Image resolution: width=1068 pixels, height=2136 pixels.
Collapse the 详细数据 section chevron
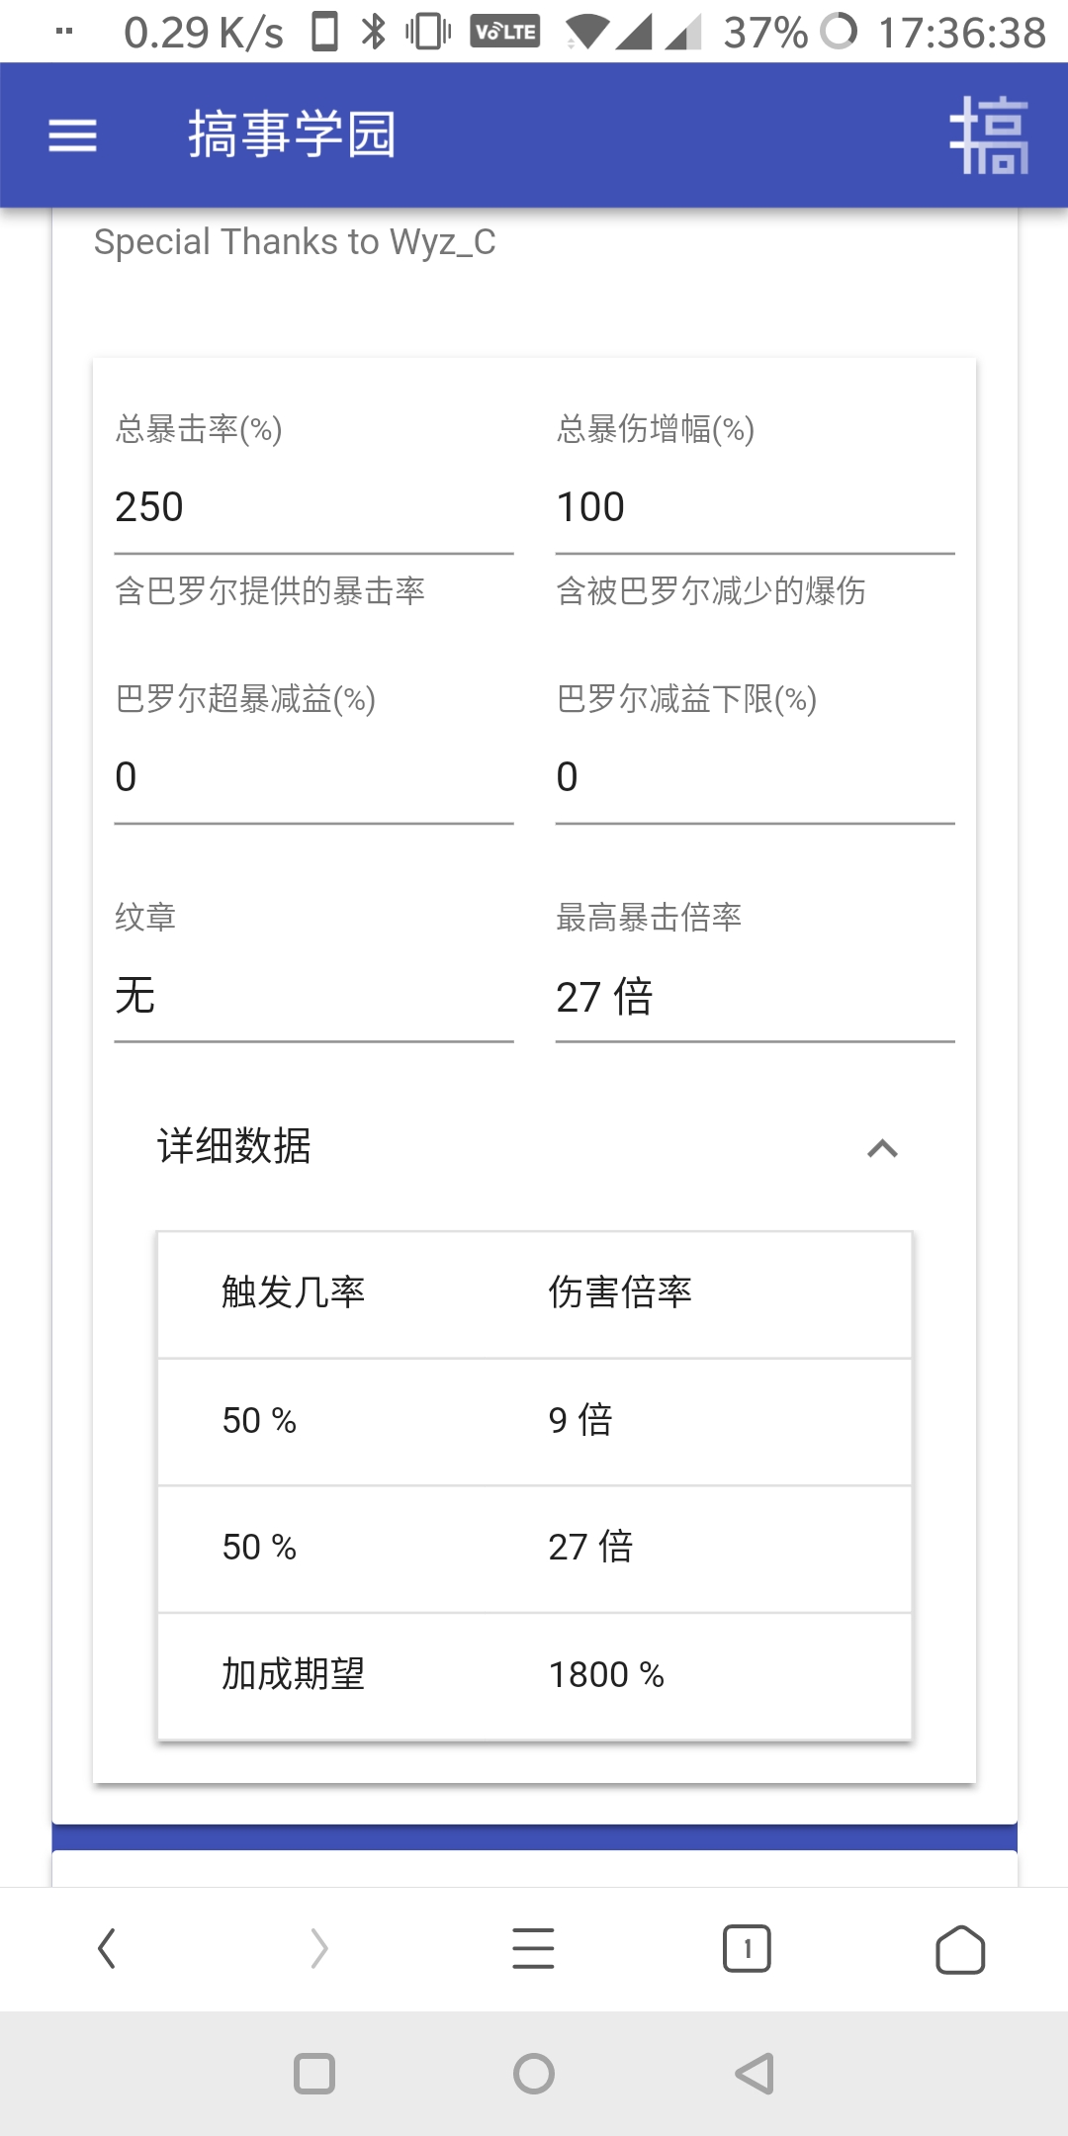tap(882, 1148)
